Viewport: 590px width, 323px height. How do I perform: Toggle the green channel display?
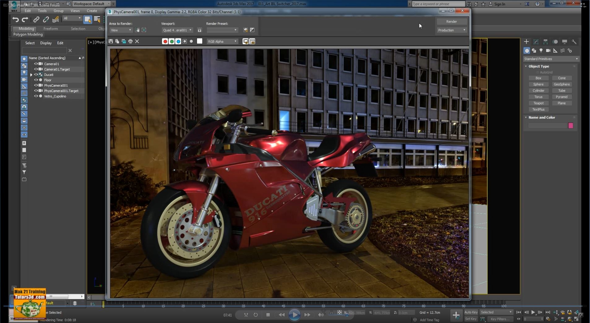click(172, 41)
